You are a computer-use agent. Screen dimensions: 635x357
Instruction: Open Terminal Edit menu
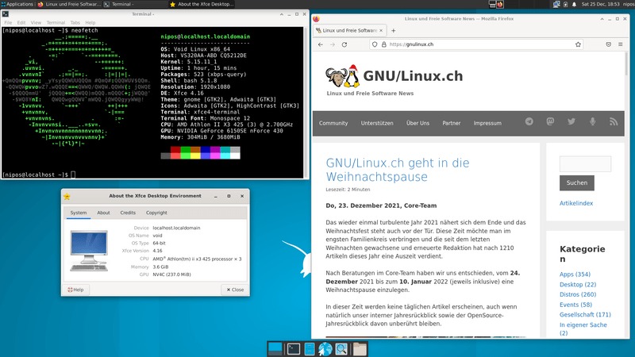21,23
